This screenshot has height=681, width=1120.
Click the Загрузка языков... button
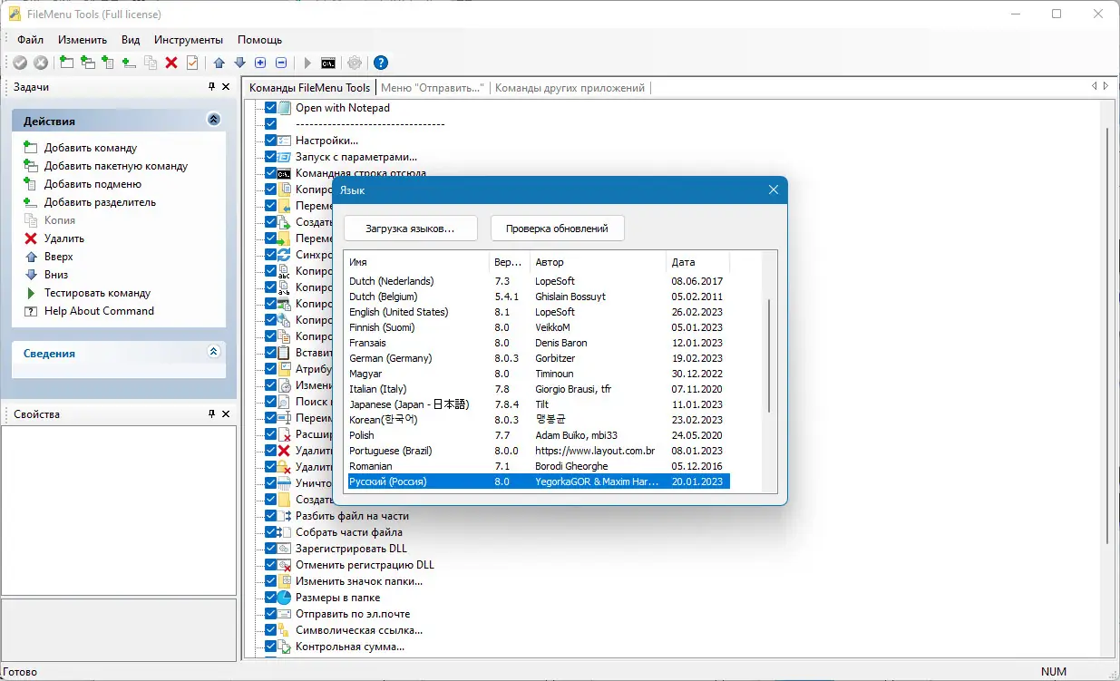click(x=411, y=229)
